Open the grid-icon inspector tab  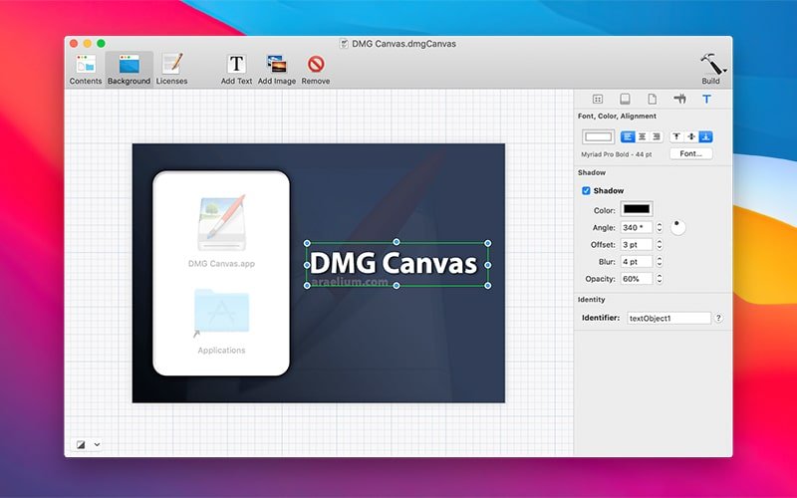point(598,100)
